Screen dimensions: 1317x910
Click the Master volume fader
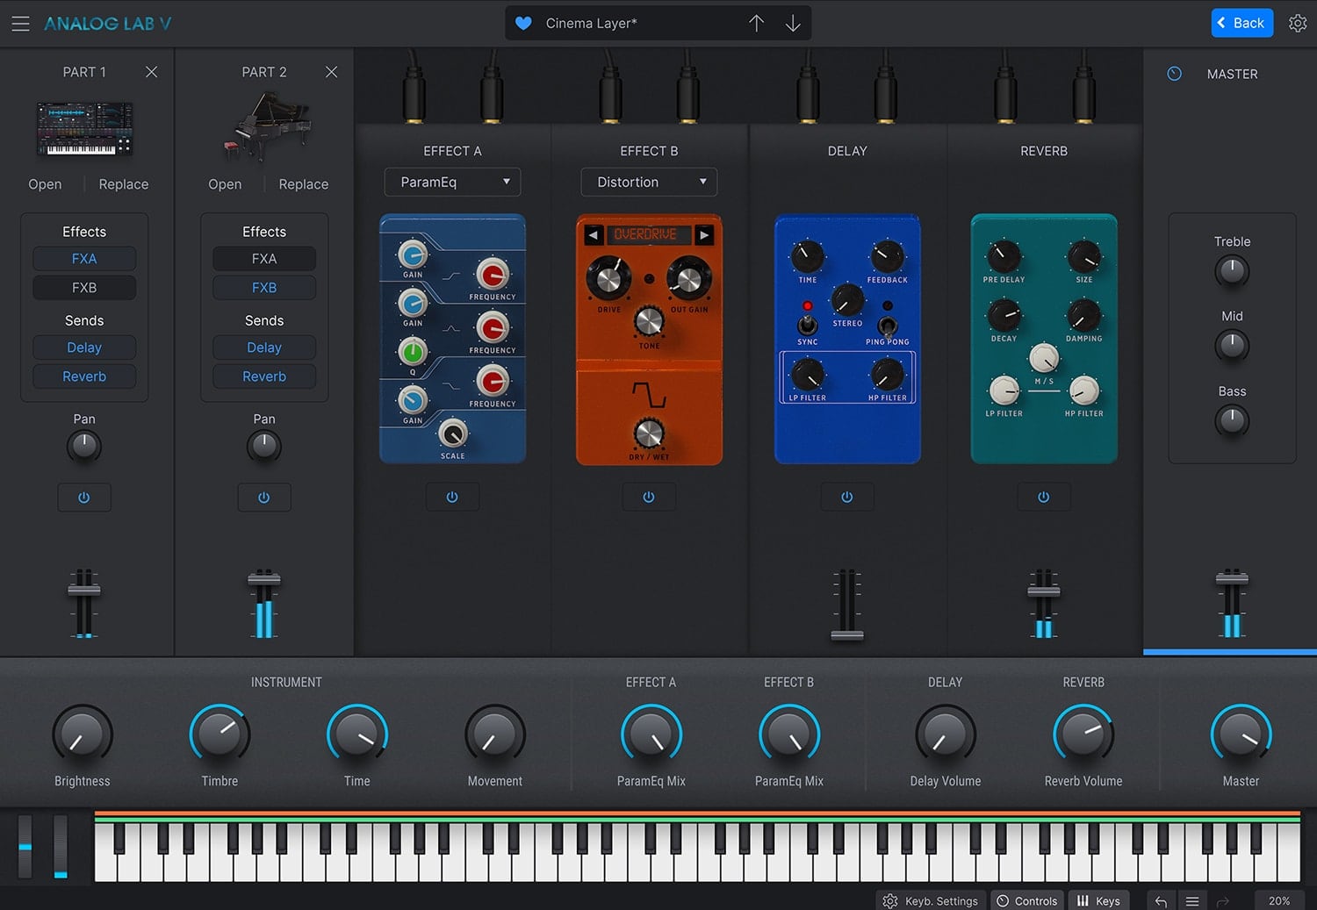point(1232,577)
